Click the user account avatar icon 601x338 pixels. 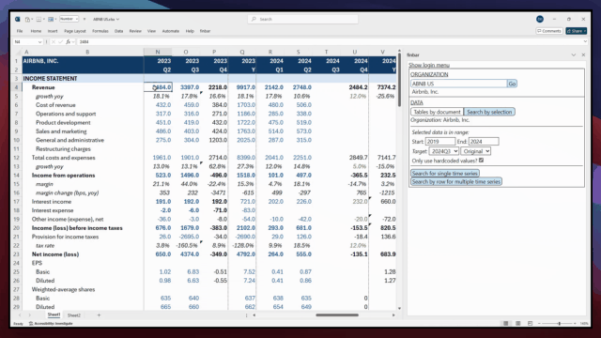click(540, 19)
